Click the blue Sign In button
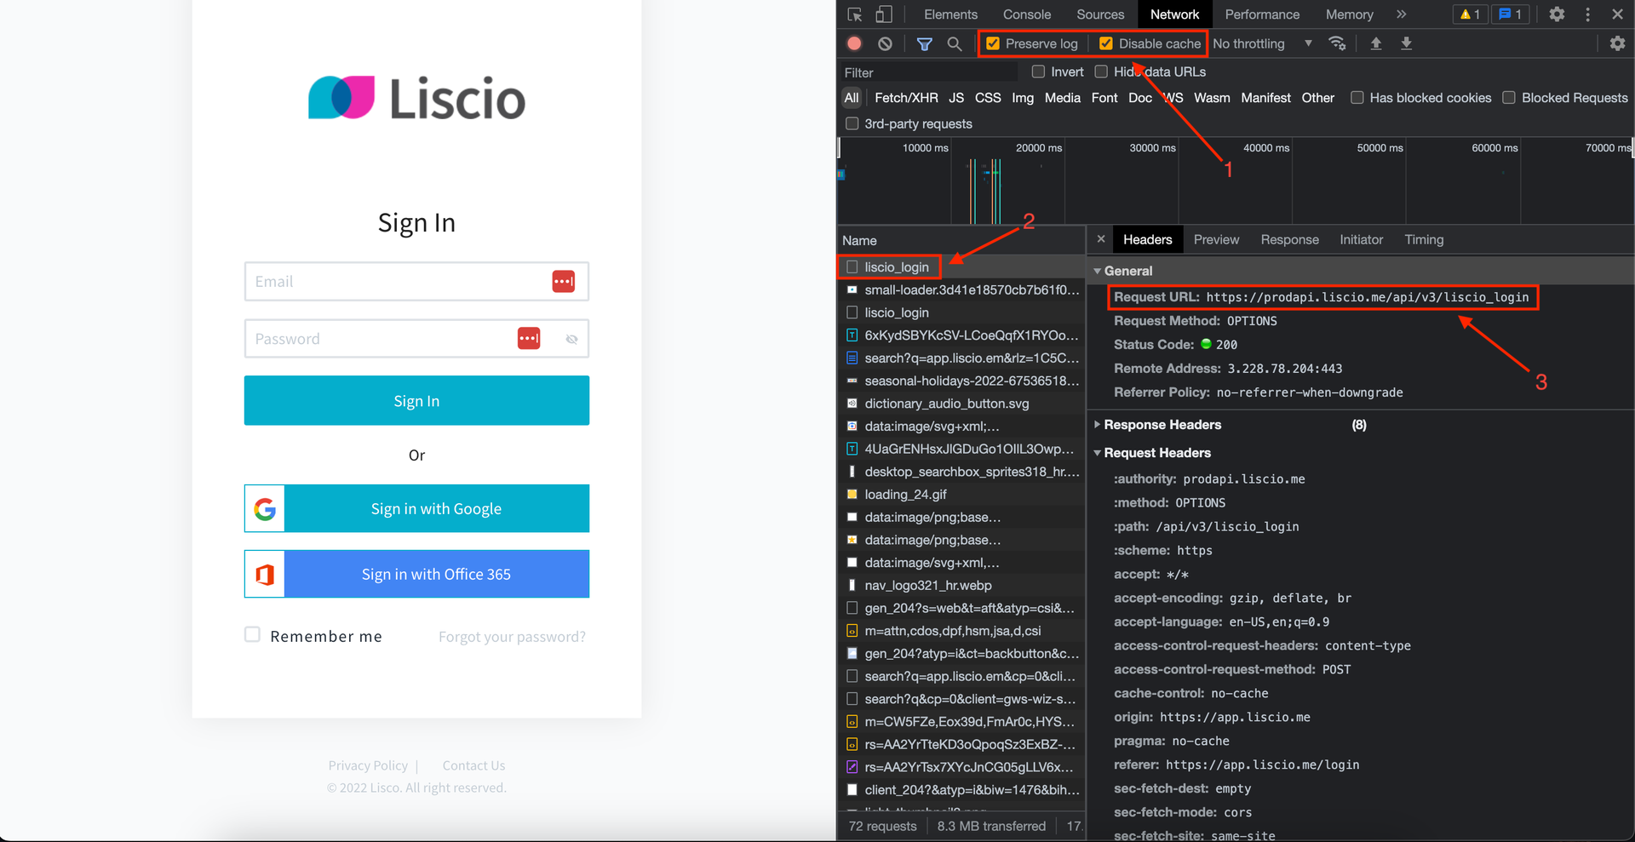Viewport: 1635px width, 842px height. tap(416, 400)
